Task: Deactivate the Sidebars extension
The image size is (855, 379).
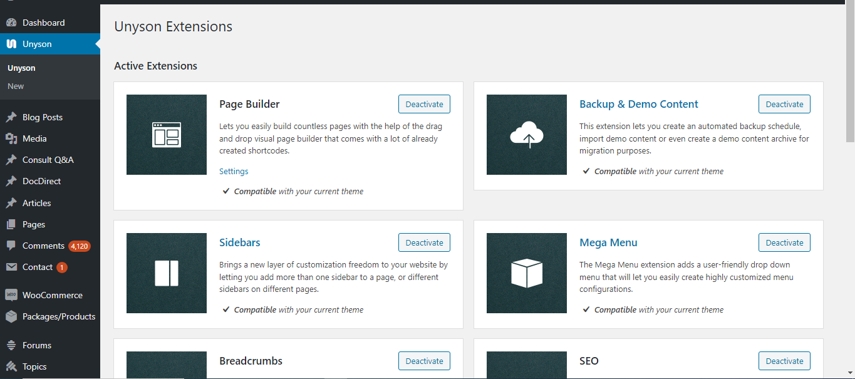Action: 424,242
